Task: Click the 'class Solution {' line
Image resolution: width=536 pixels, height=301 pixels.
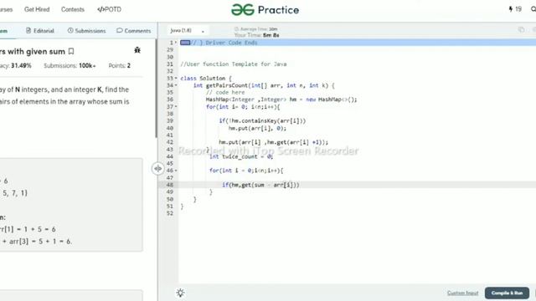Action: [206, 78]
